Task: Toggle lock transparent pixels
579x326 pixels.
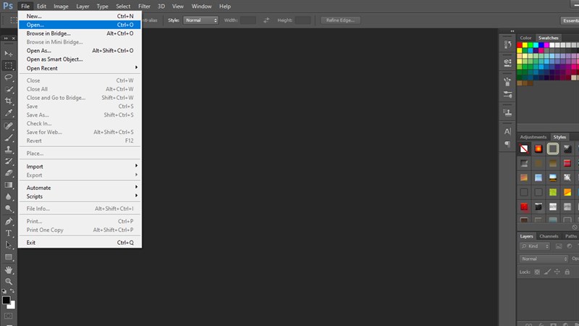Action: click(x=537, y=272)
